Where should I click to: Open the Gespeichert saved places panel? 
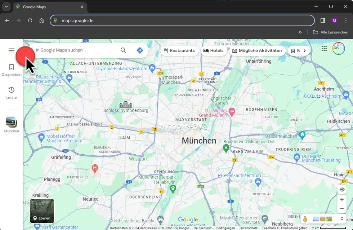click(x=11, y=70)
